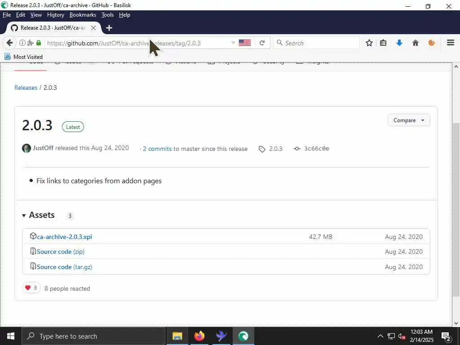This screenshot has height=345, width=460.
Task: Open the address bar history dropdown arrow
Action: point(233,43)
